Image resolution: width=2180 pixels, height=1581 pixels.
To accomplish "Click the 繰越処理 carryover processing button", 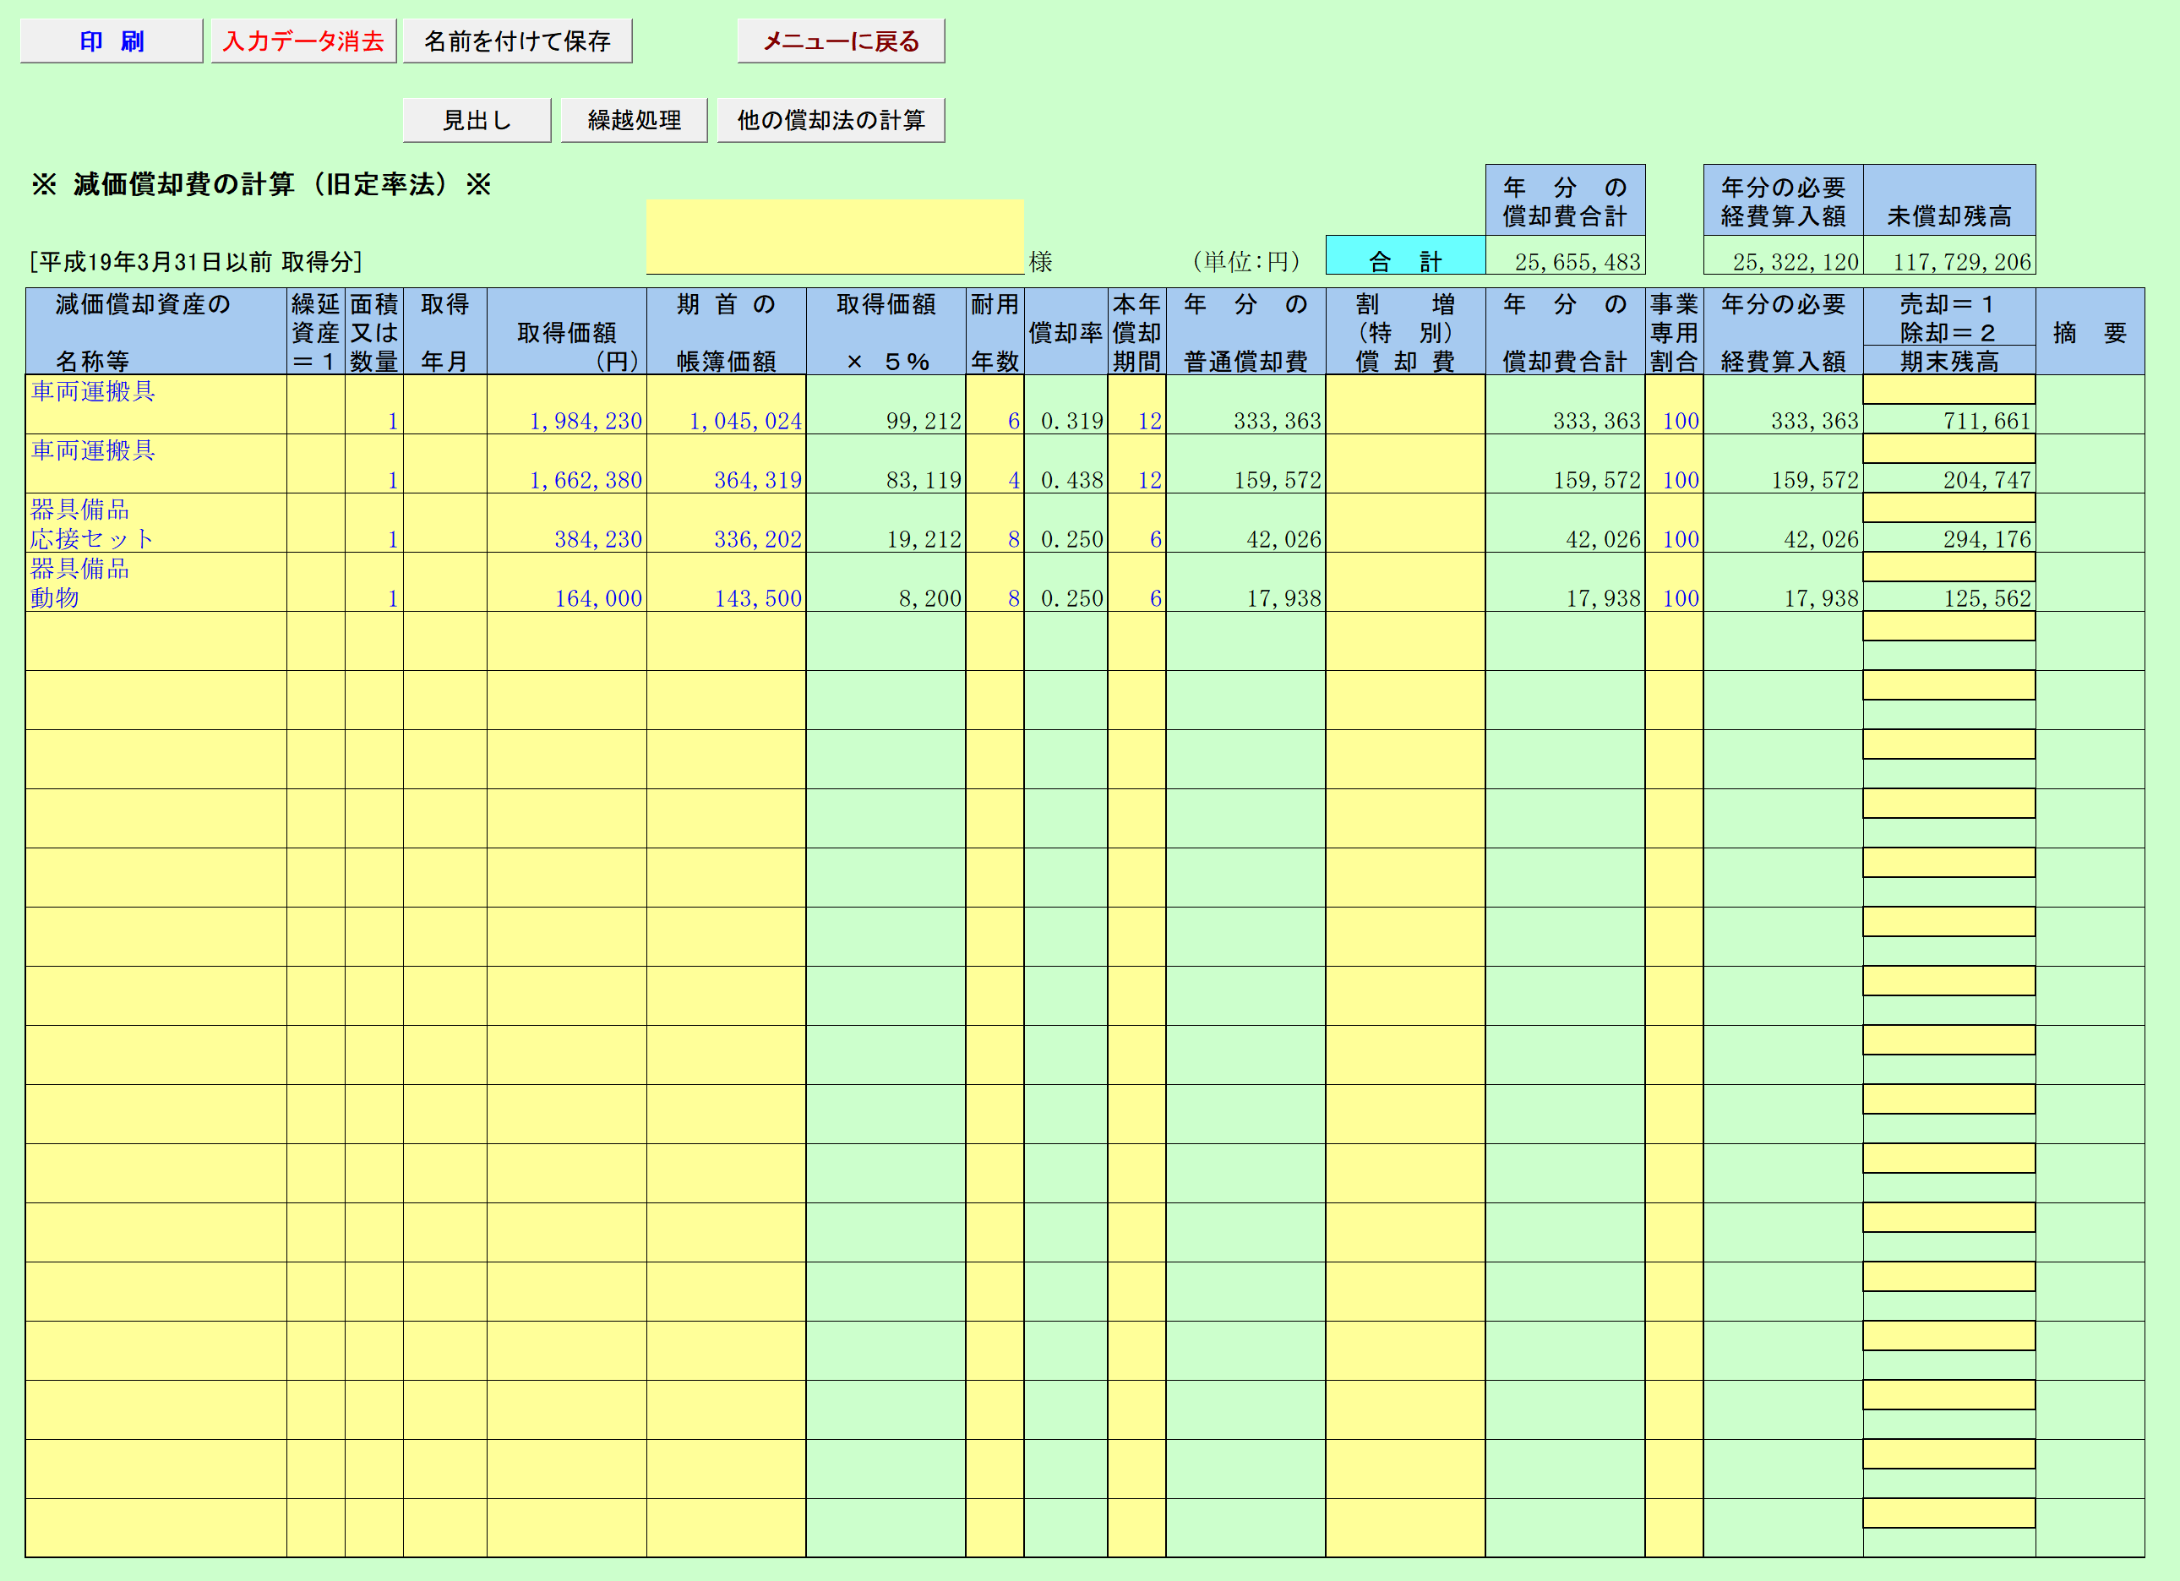I will (x=634, y=118).
